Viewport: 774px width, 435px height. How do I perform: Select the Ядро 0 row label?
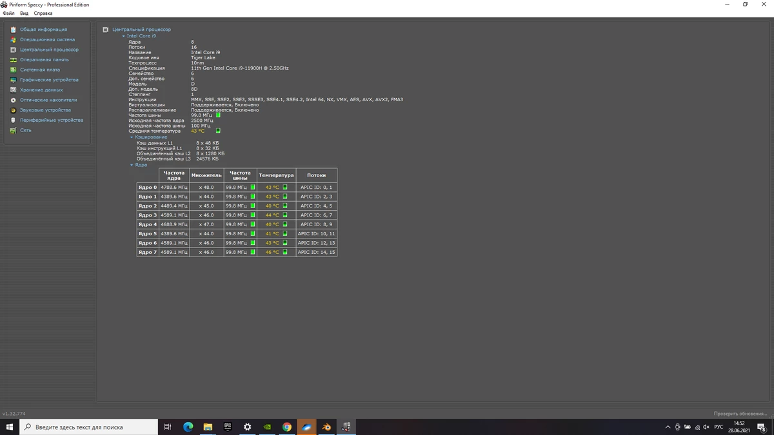click(148, 188)
